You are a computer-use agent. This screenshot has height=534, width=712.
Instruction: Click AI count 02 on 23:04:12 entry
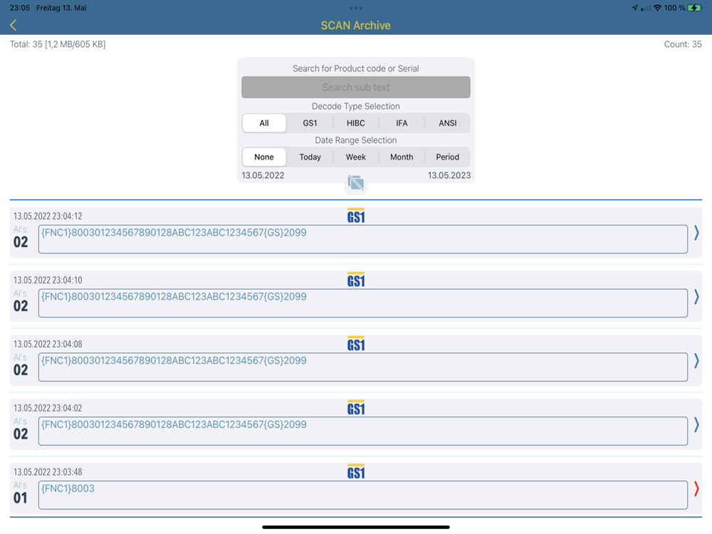coord(21,242)
